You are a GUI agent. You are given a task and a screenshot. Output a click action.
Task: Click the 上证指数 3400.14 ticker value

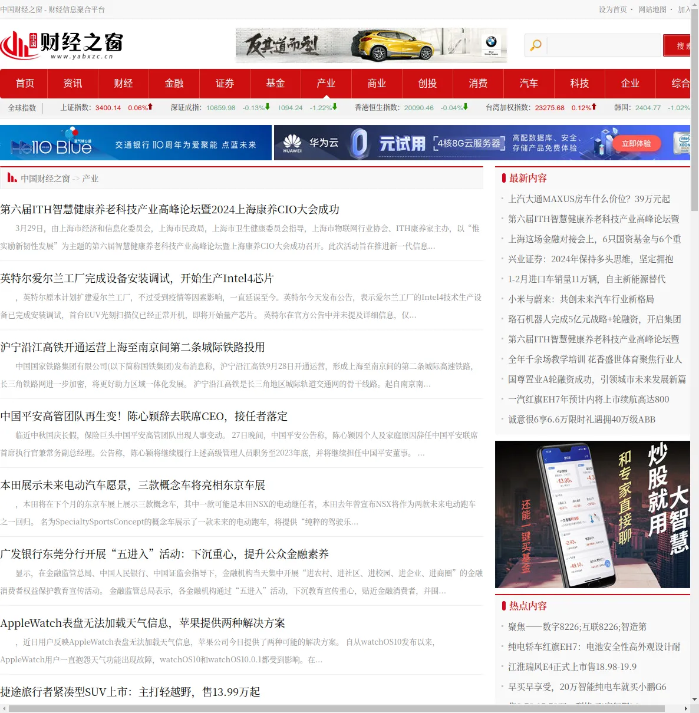pyautogui.click(x=108, y=108)
